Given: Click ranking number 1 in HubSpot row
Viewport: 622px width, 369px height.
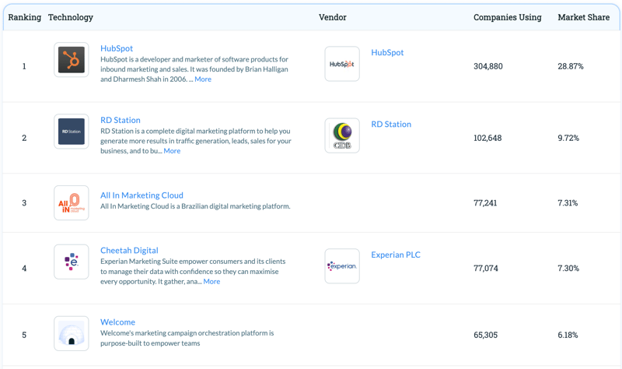Looking at the screenshot, I should [x=24, y=66].
